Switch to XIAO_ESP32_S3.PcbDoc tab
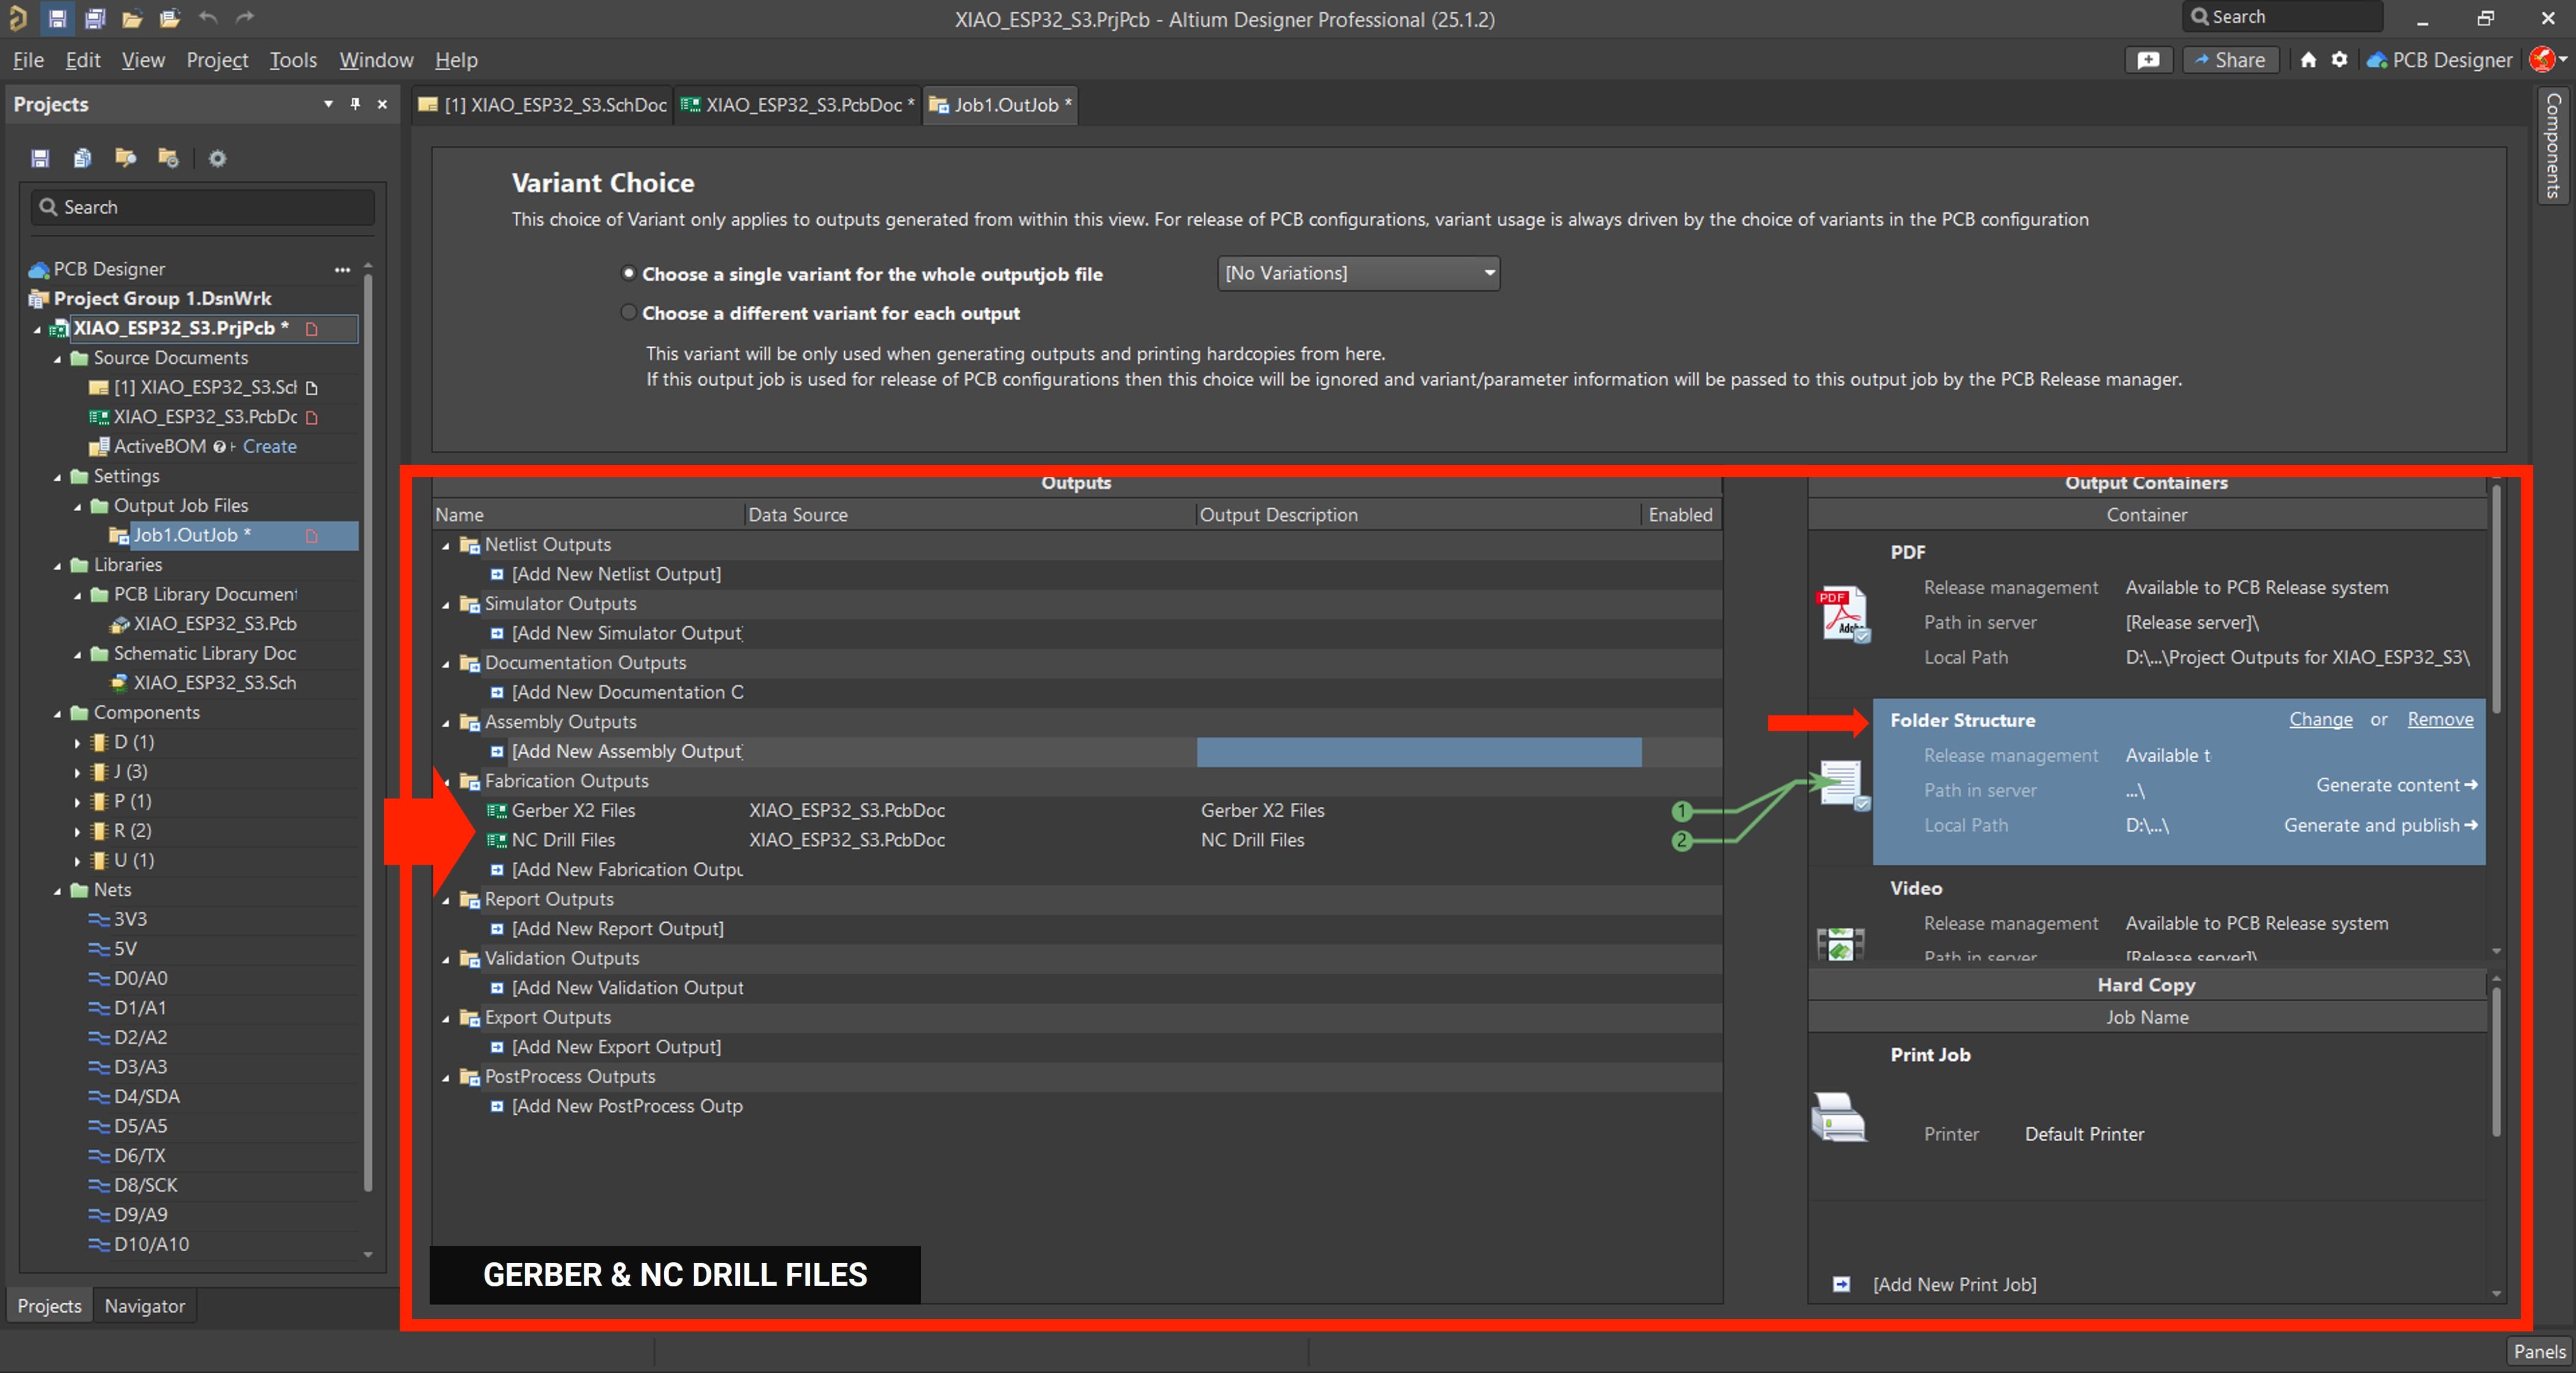Viewport: 2576px width, 1373px height. (797, 105)
